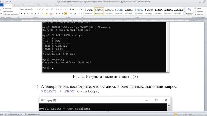The height and width of the screenshot is (116, 207).
Task: Clear all formatting icon
Action: coord(52,9)
